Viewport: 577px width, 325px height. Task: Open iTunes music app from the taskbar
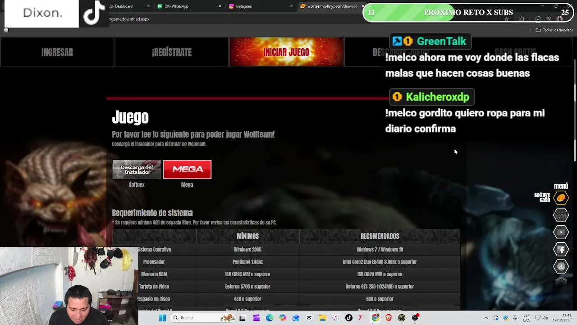click(335, 318)
